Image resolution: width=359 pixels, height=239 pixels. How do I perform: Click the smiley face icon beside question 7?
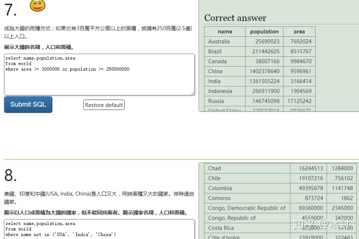tap(37, 5)
